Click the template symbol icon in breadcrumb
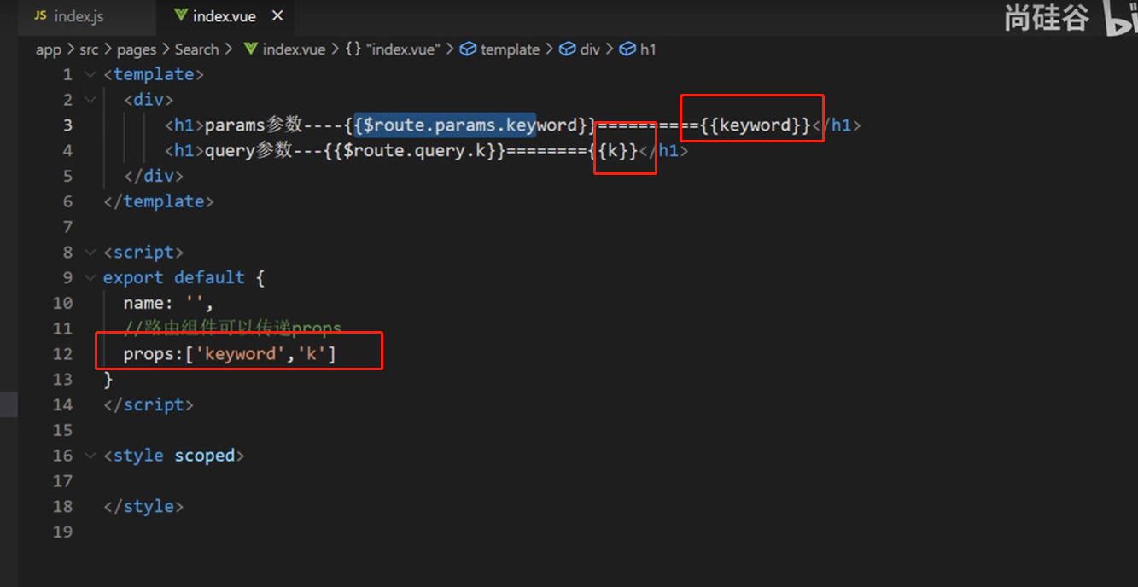This screenshot has height=587, width=1138. point(468,49)
